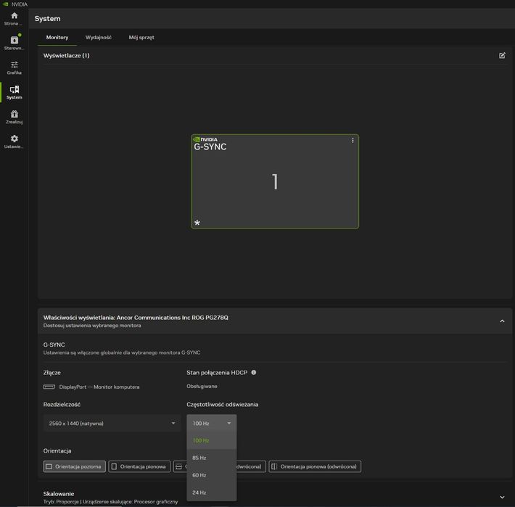Select Orientacja pozioma button
Screen dimensions: 515x507
point(75,466)
